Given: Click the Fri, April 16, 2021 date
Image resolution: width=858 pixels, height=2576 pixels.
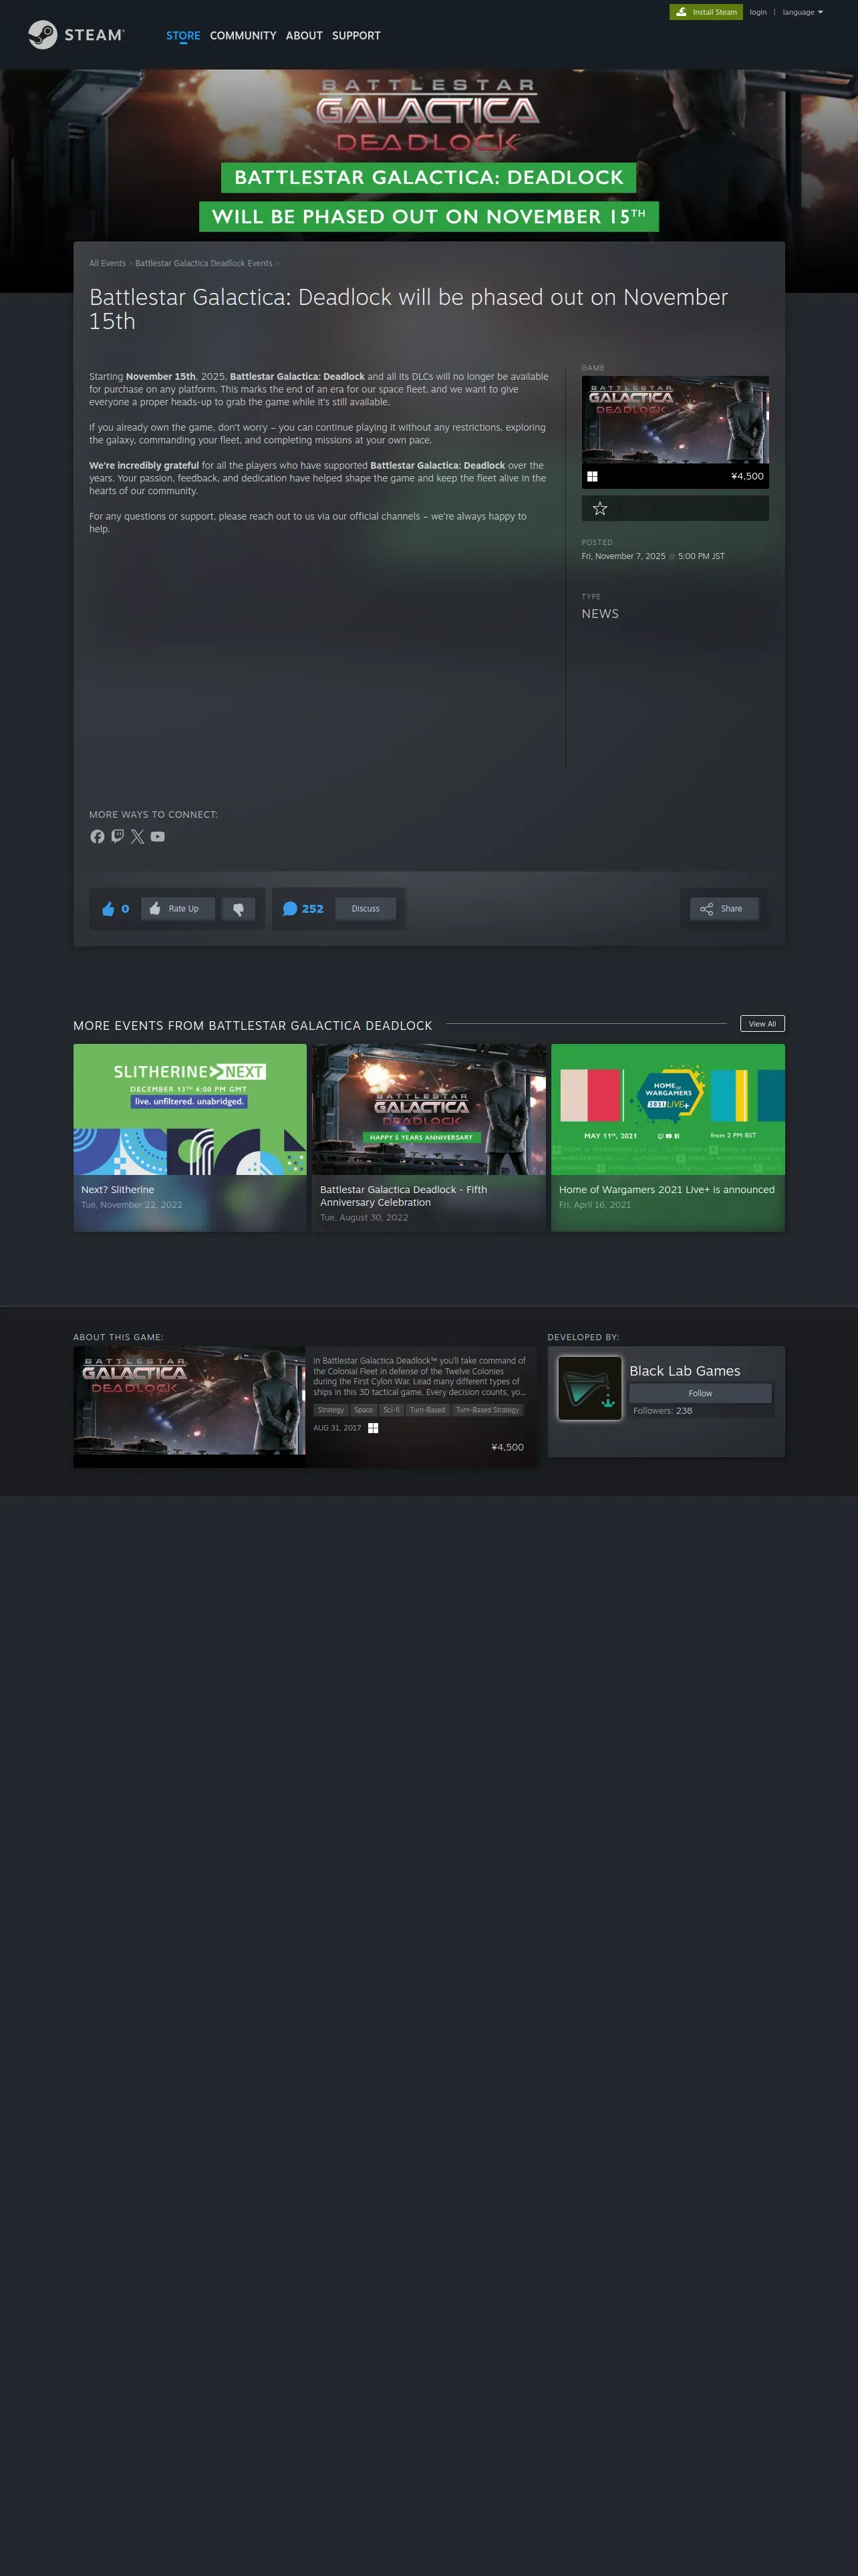Looking at the screenshot, I should (595, 1205).
